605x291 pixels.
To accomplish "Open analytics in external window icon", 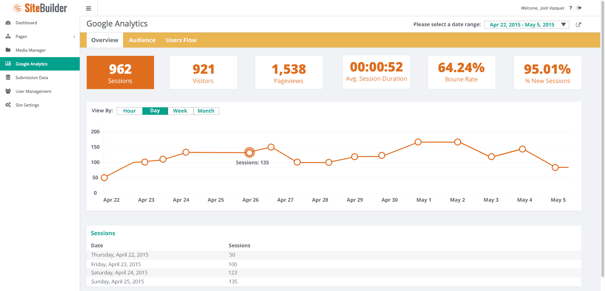I will point(579,25).
